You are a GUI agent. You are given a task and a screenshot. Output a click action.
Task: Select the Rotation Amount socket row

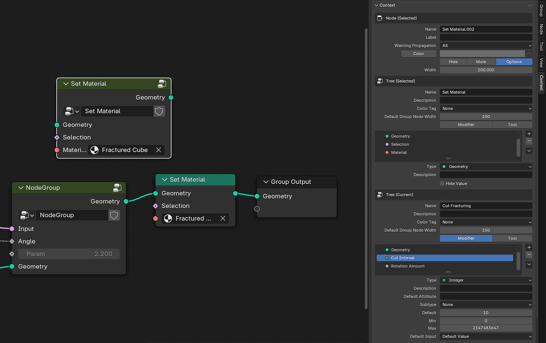pos(445,266)
